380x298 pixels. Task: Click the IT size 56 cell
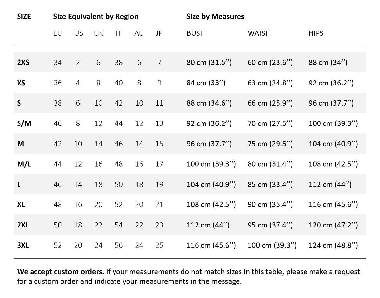[x=119, y=245]
